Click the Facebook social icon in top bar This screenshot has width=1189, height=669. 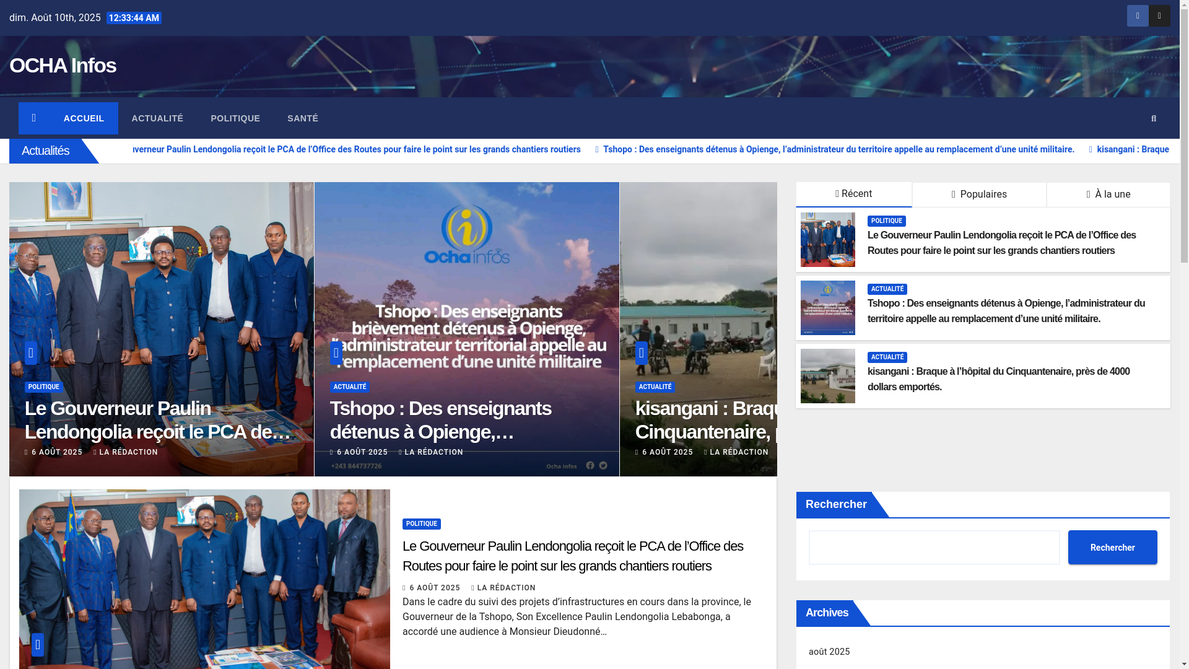[1138, 16]
